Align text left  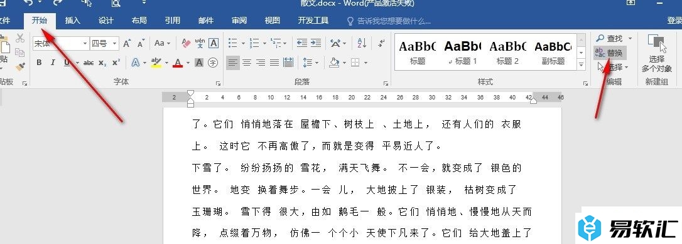coord(233,63)
